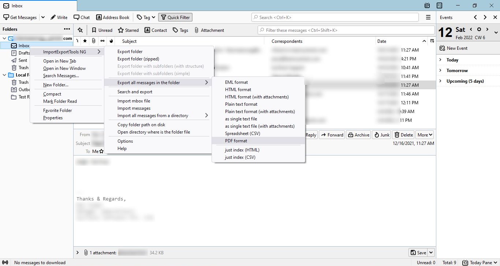This screenshot has width=500, height=266.
Task: Export as Spreadsheet (CSV)
Action: 243,134
